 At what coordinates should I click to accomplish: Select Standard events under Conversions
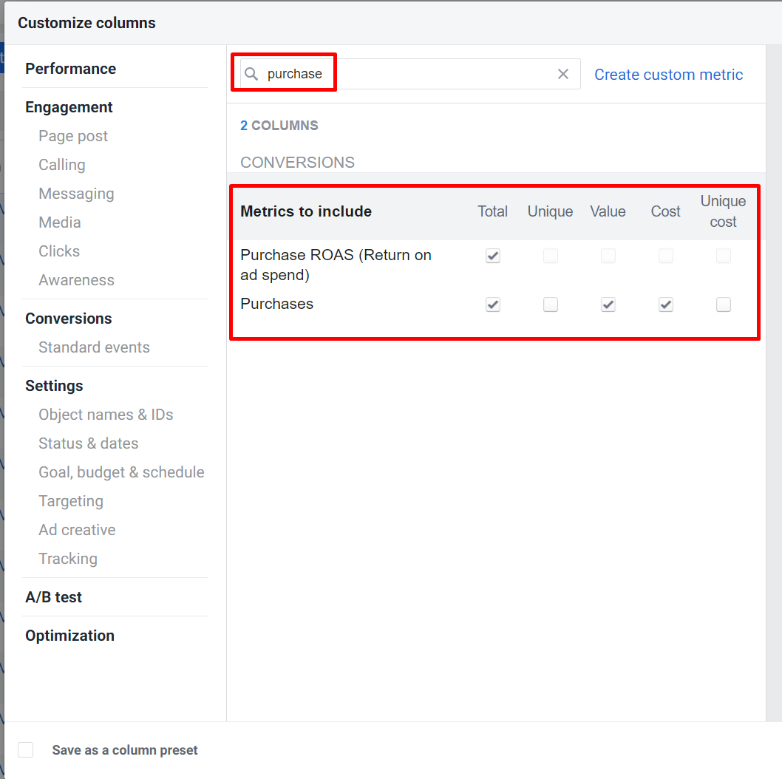pos(94,347)
